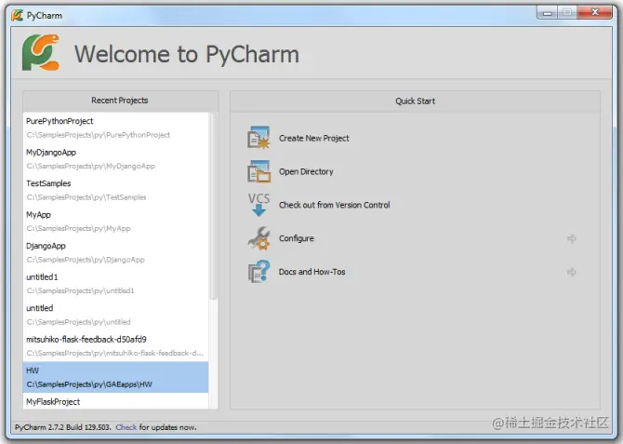Expand Configure submenu arrow
Viewport: 623px width, 444px height.
click(571, 238)
